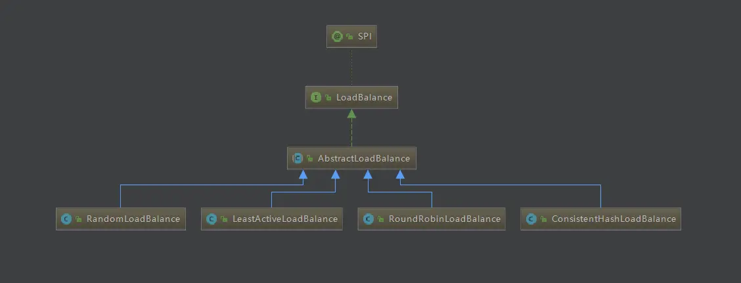The image size is (741, 283).
Task: Click the lock icon beside LoadBalance
Action: (328, 98)
